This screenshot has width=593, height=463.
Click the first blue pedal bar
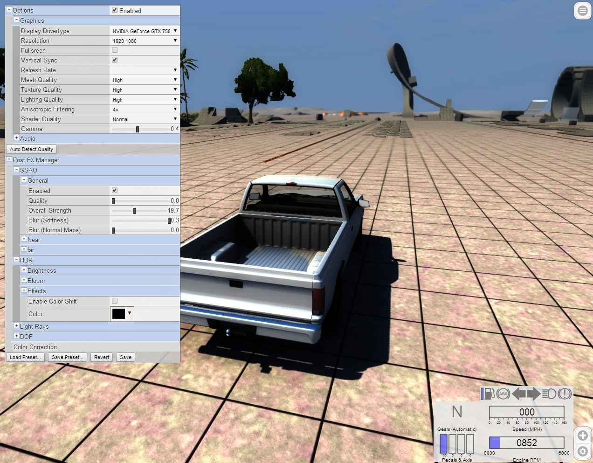(443, 444)
